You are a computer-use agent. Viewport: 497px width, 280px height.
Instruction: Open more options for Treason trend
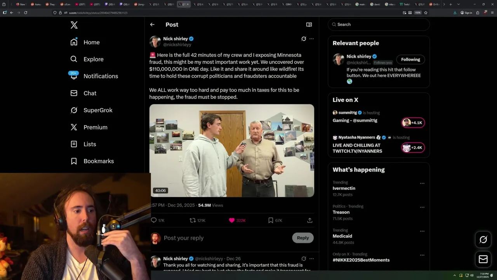422,207
